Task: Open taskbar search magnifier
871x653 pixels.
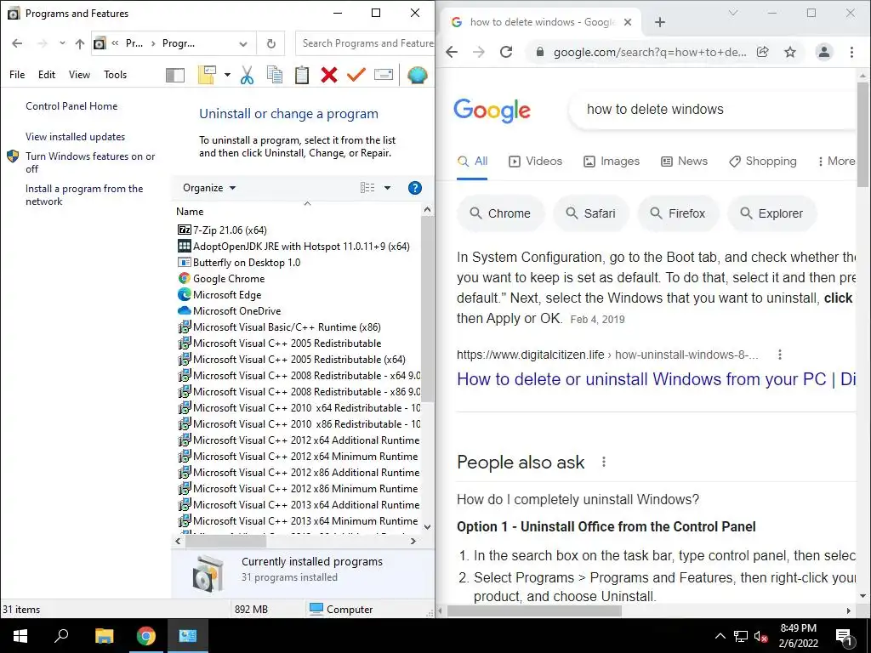Action: (61, 636)
